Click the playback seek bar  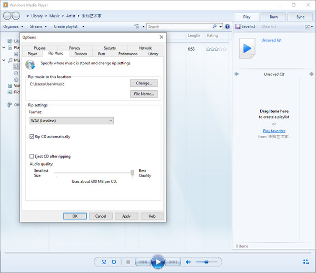pos(158,252)
